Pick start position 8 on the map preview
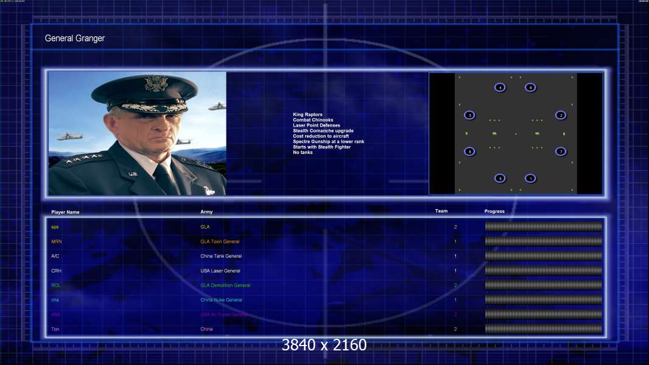Screen dimensions: 649x365 [469, 151]
